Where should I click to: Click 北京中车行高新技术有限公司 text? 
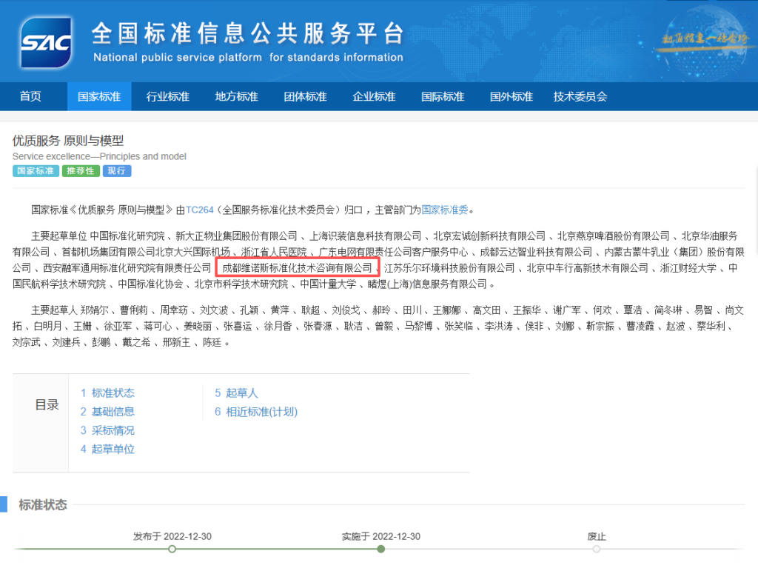(587, 268)
